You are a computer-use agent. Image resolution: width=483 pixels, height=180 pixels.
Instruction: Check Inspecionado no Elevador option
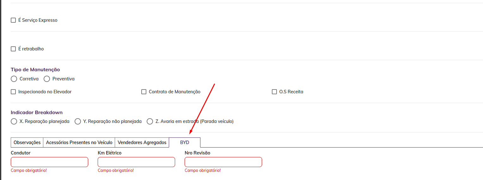(13, 92)
